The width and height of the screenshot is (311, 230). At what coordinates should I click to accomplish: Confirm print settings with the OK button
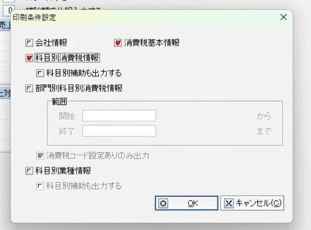(x=187, y=203)
